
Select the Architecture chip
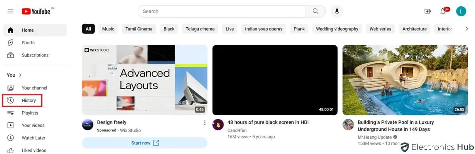coord(414,29)
